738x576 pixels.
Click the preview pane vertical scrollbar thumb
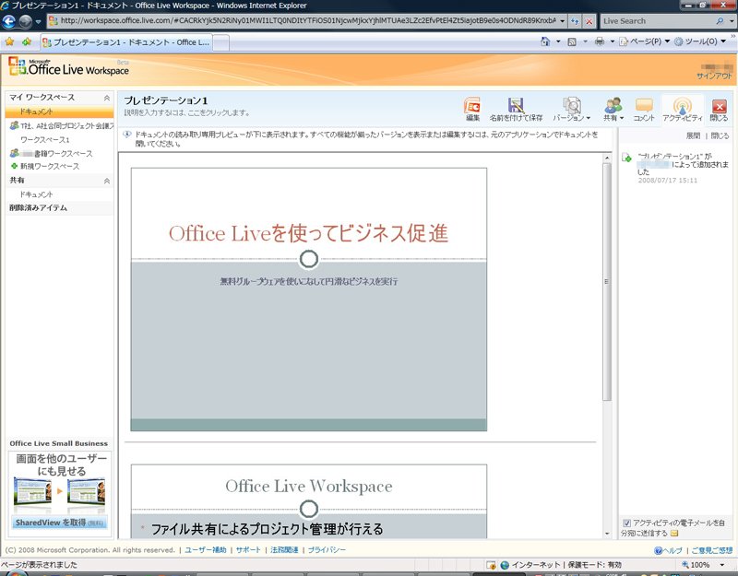[607, 282]
